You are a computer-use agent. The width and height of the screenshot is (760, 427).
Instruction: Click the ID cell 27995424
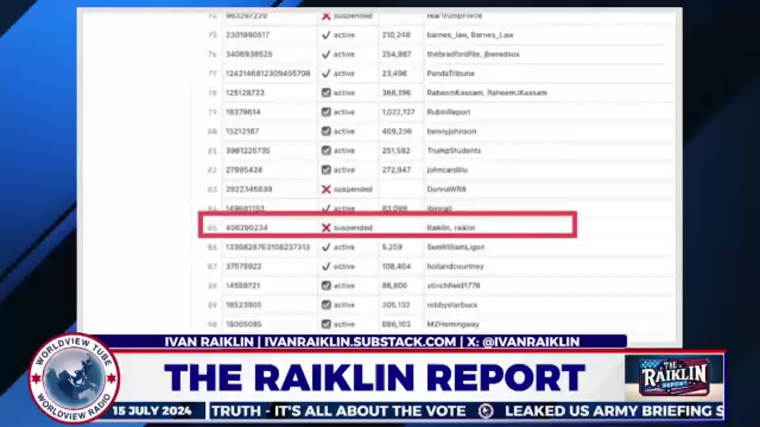243,170
